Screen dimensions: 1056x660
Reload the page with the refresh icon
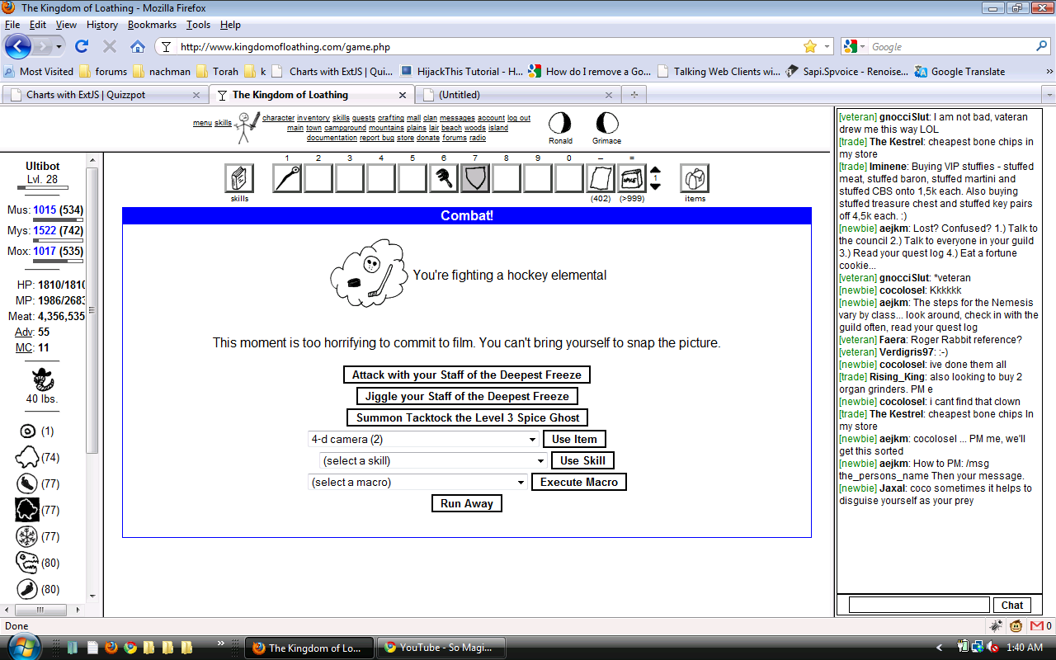pyautogui.click(x=81, y=46)
